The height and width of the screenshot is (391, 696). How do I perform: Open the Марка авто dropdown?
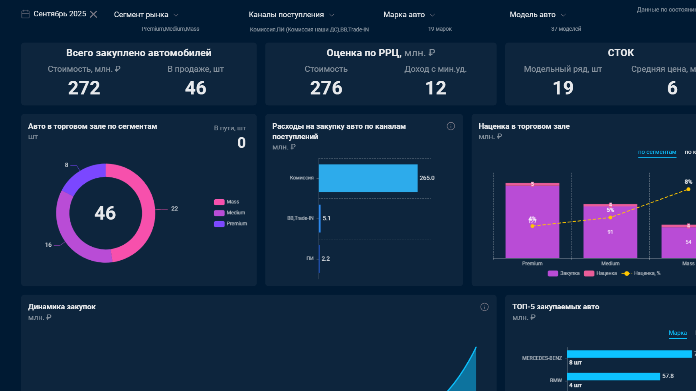pos(409,15)
